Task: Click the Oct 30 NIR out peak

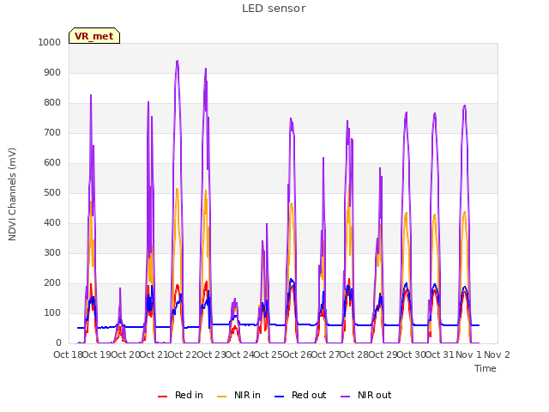Action: [407, 112]
